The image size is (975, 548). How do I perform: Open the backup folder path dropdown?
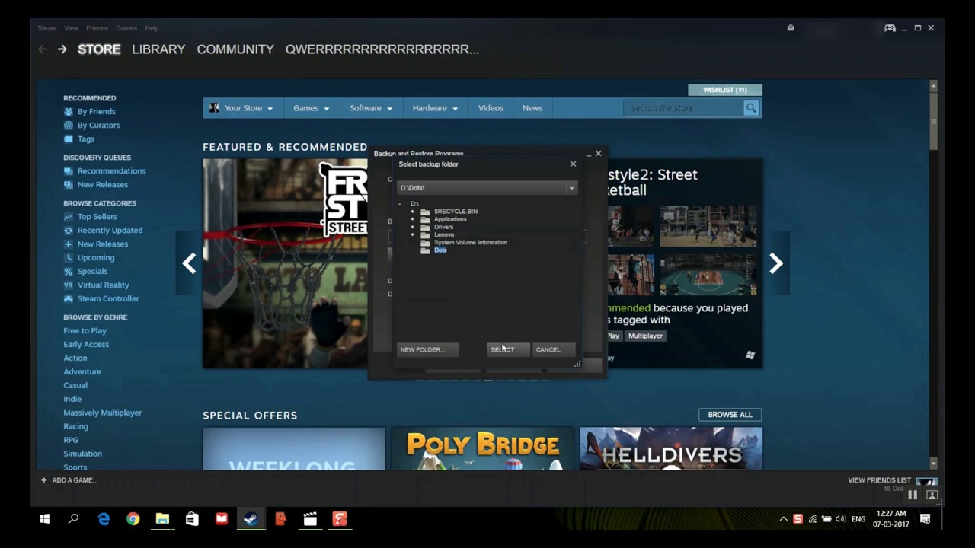(x=571, y=188)
